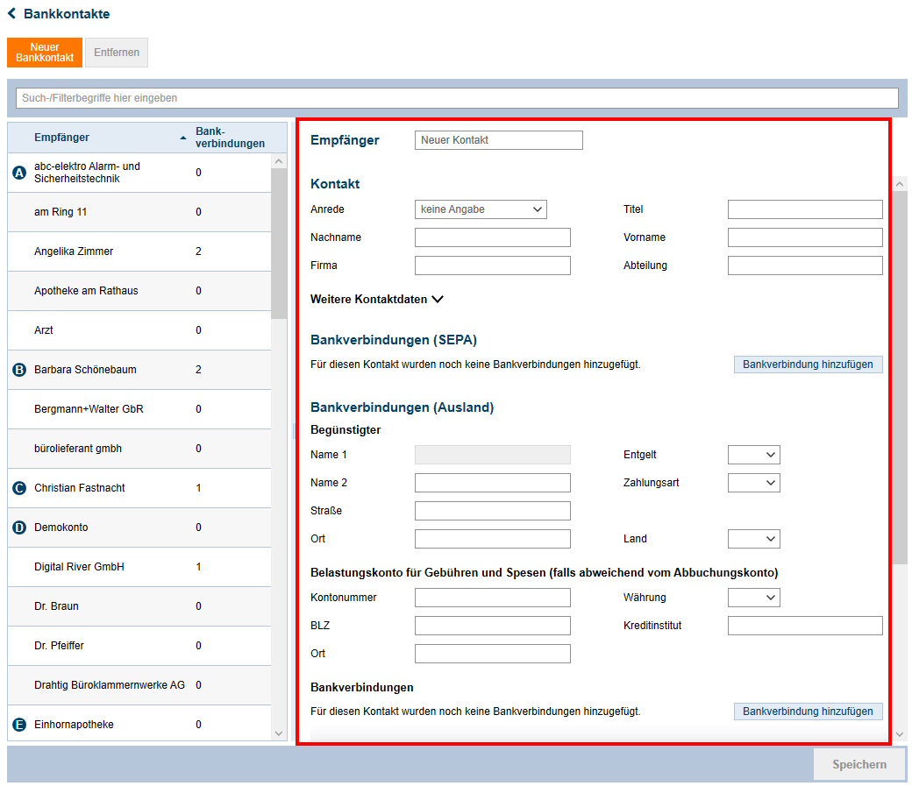The height and width of the screenshot is (786, 912).
Task: Click the Vorname input field
Action: 805,237
